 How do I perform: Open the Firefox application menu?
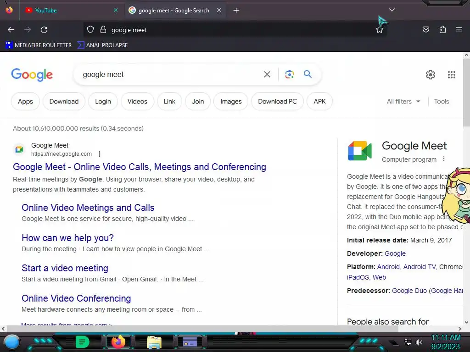459,29
